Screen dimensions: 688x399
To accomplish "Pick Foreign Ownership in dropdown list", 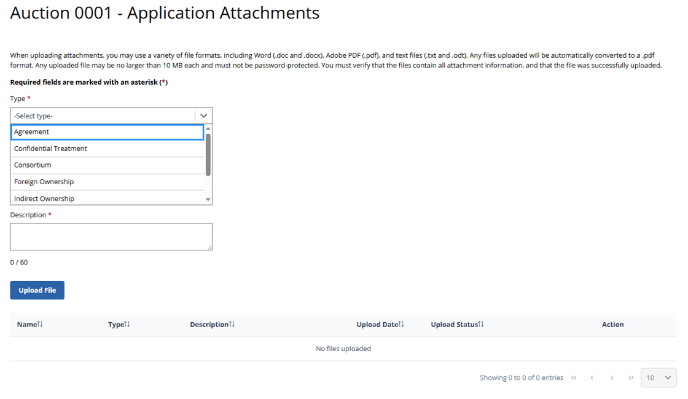I will [x=107, y=182].
